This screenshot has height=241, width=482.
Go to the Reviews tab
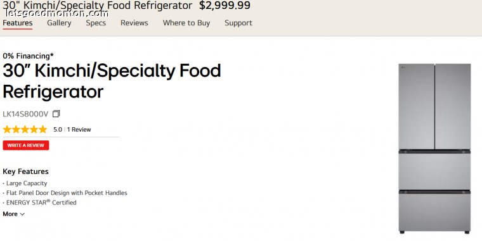134,23
